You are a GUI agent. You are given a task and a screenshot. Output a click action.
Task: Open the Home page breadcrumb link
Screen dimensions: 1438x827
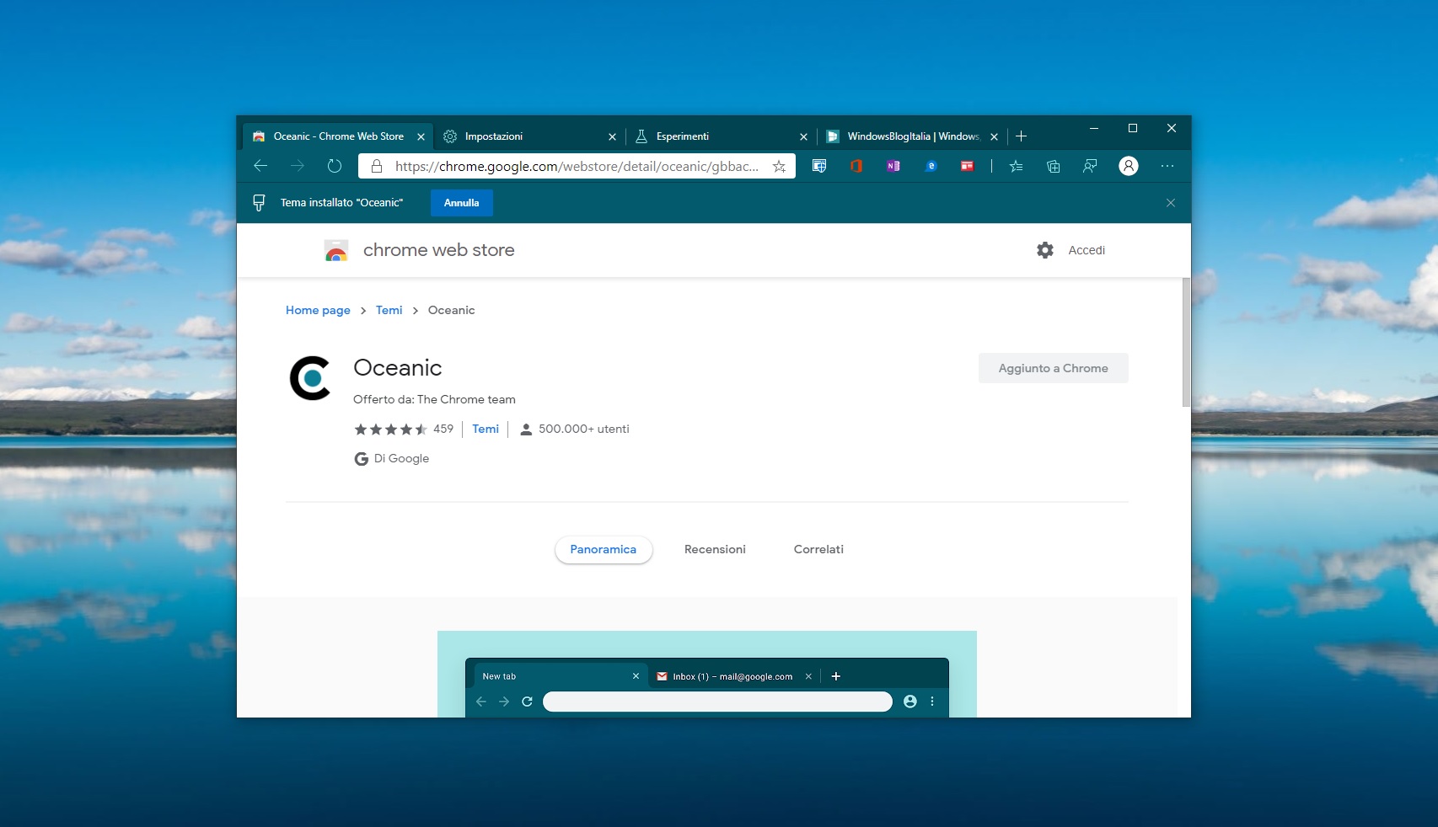(x=318, y=310)
